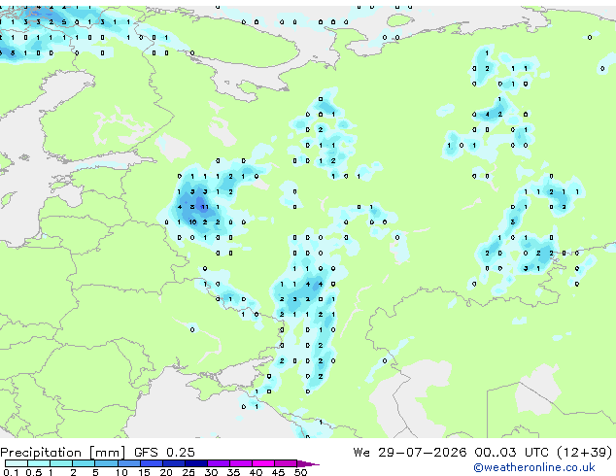The image size is (616, 476).
Task: Pick the 10–15 mm legend color swatch
Action: (x=128, y=463)
